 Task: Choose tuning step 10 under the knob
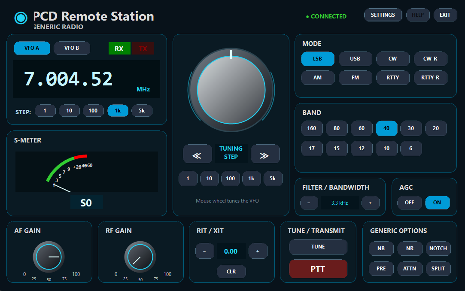pos(210,179)
